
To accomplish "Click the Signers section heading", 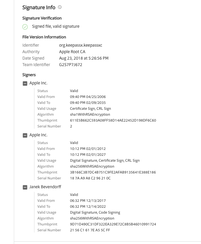I will point(29,75).
